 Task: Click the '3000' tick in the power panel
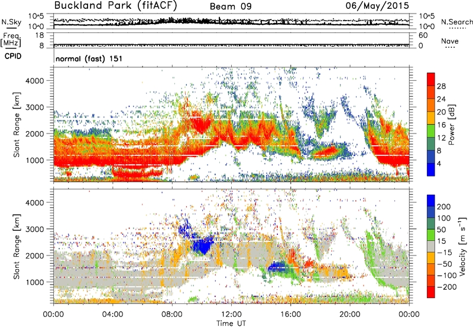coord(34,107)
